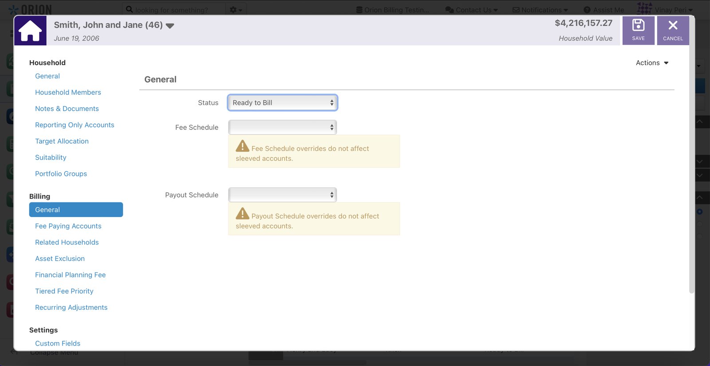
Task: Open the Status dropdown showing Ready to Bill
Action: click(x=283, y=103)
